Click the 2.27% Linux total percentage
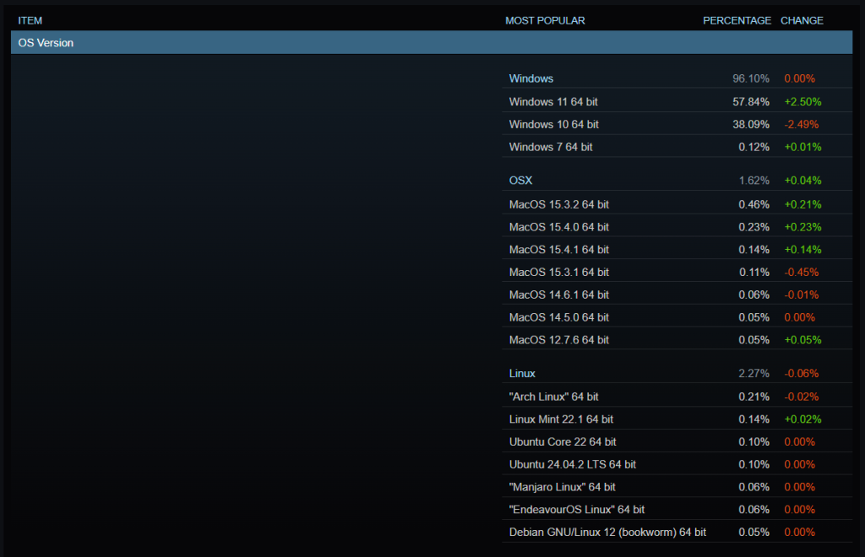This screenshot has height=557, width=865. coord(753,373)
